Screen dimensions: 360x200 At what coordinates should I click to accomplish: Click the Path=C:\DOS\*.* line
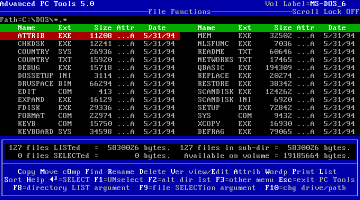point(33,20)
